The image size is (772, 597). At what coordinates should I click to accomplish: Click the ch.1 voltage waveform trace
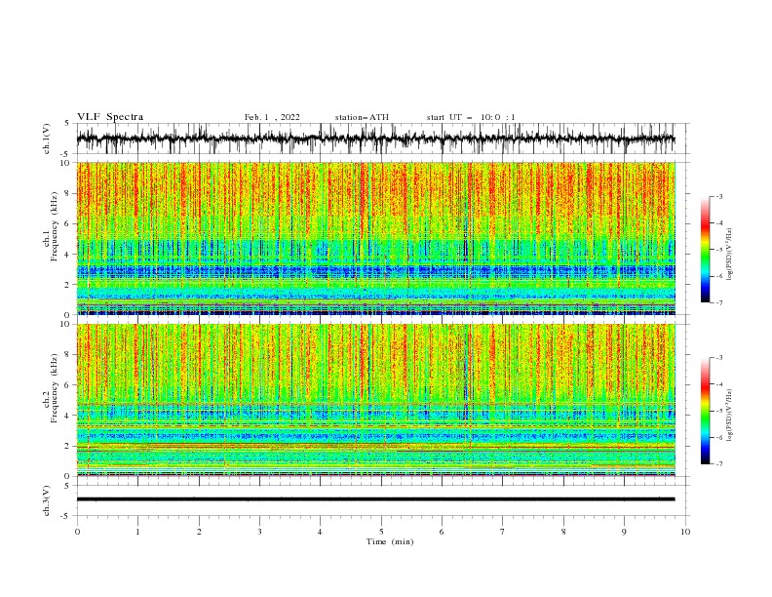[375, 139]
